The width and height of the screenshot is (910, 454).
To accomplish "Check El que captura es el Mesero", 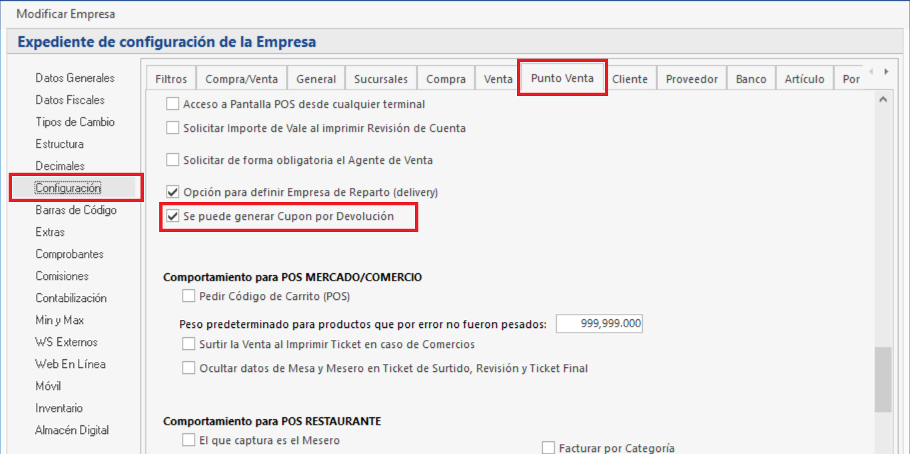I will click(189, 441).
